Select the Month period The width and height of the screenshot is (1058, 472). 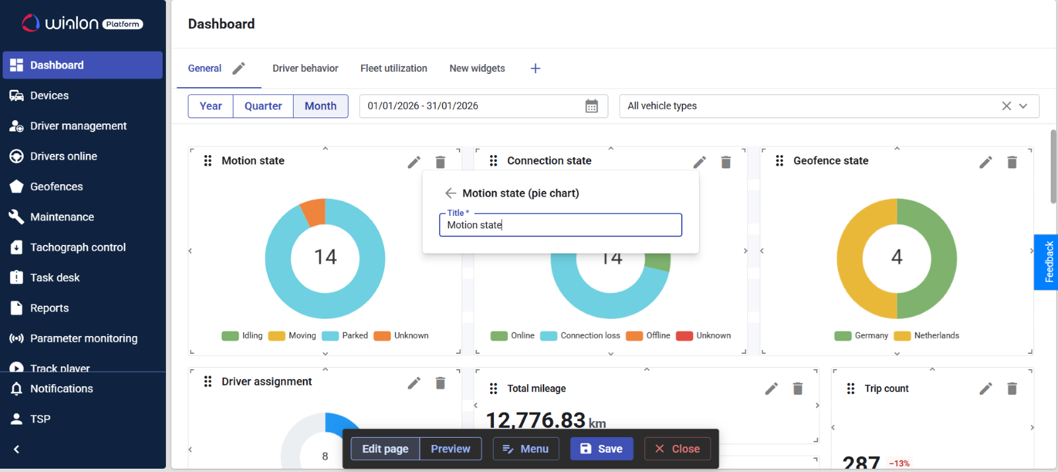[x=321, y=106]
